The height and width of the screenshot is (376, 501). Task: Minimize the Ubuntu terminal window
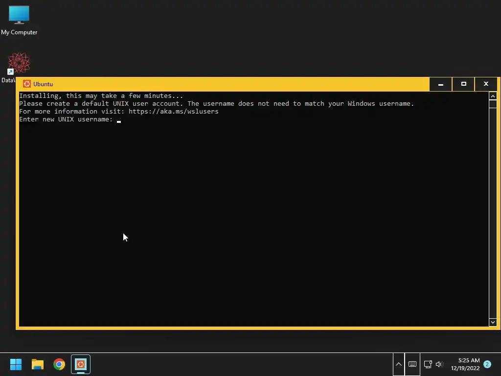pos(441,84)
